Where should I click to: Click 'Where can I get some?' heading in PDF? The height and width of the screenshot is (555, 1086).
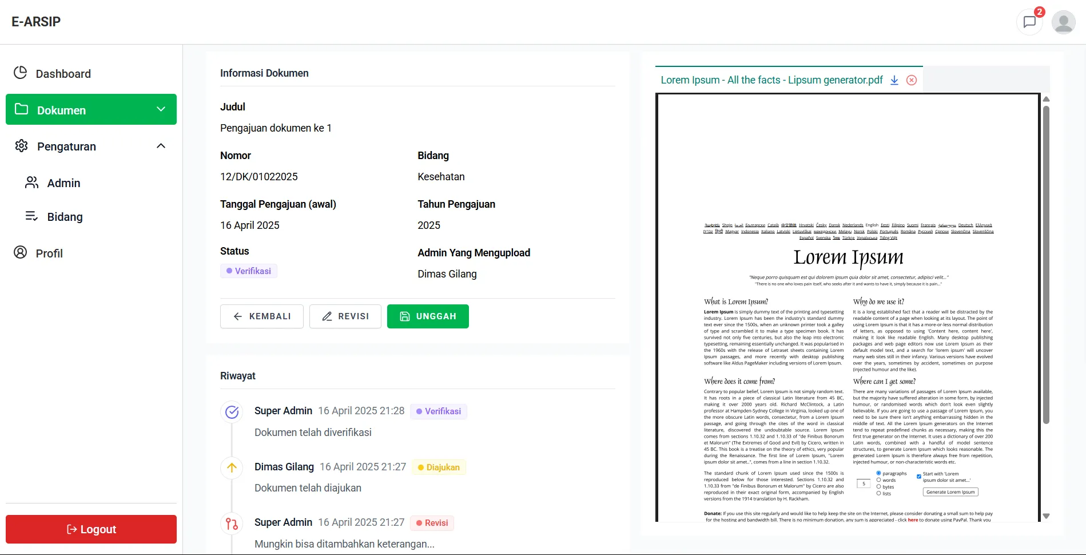(x=884, y=381)
